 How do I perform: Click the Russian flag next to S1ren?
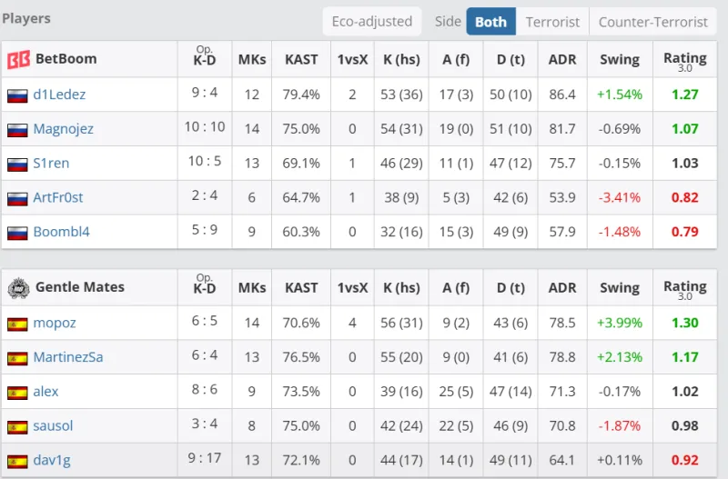[x=17, y=165]
